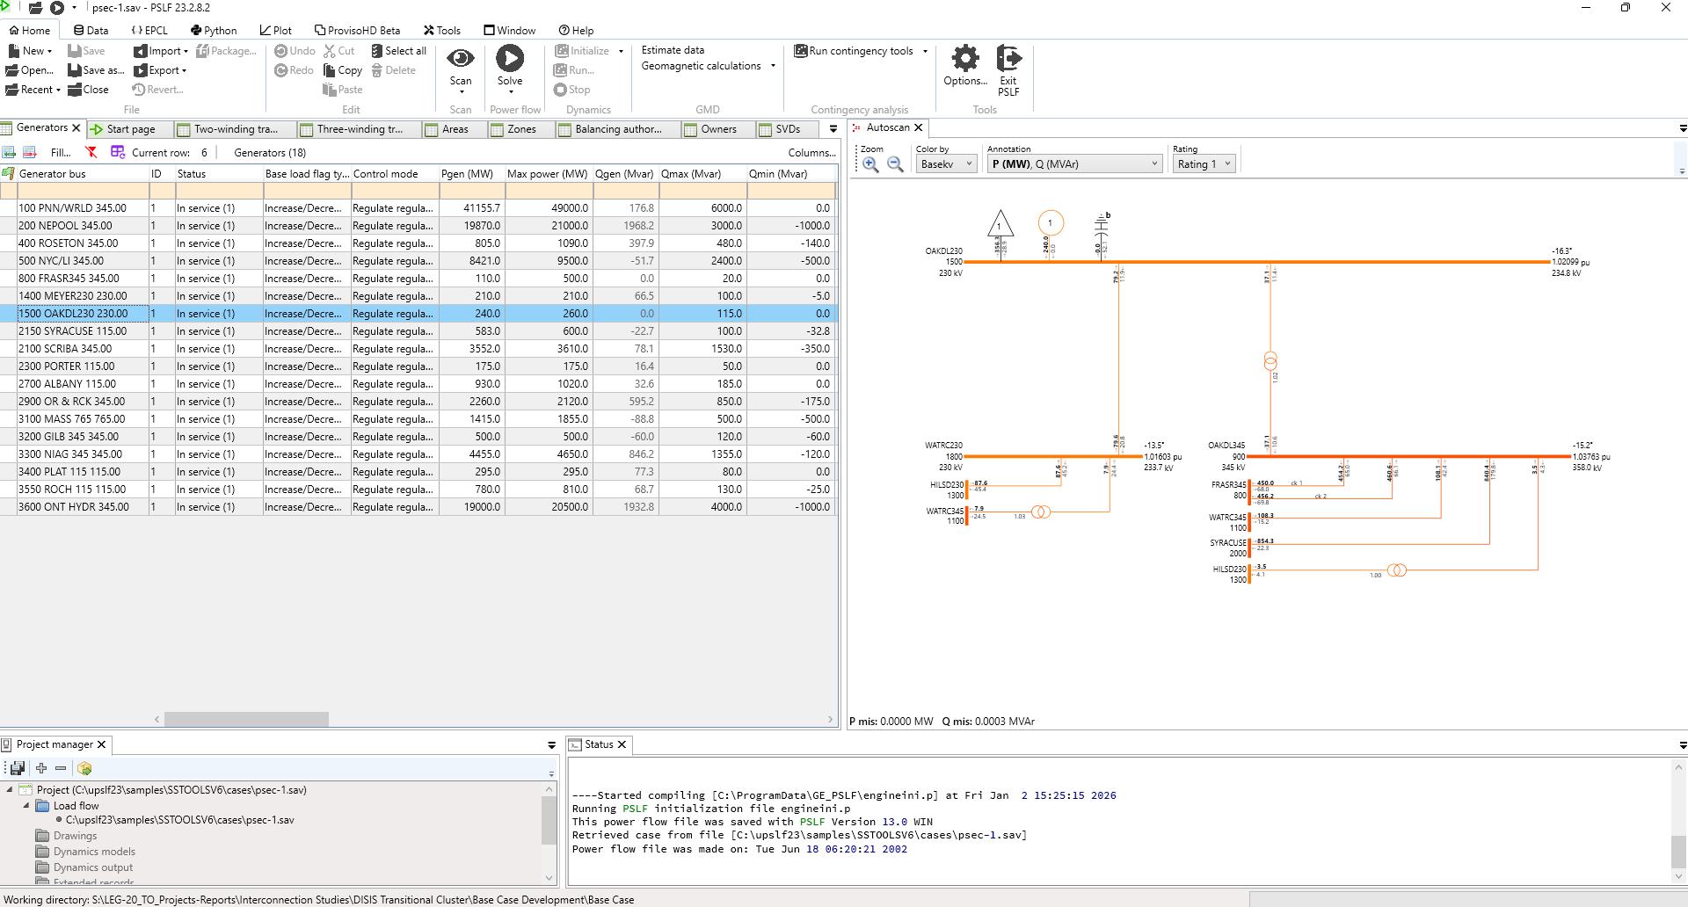Run the Solve power flow button
1688x907 pixels.
[x=510, y=59]
